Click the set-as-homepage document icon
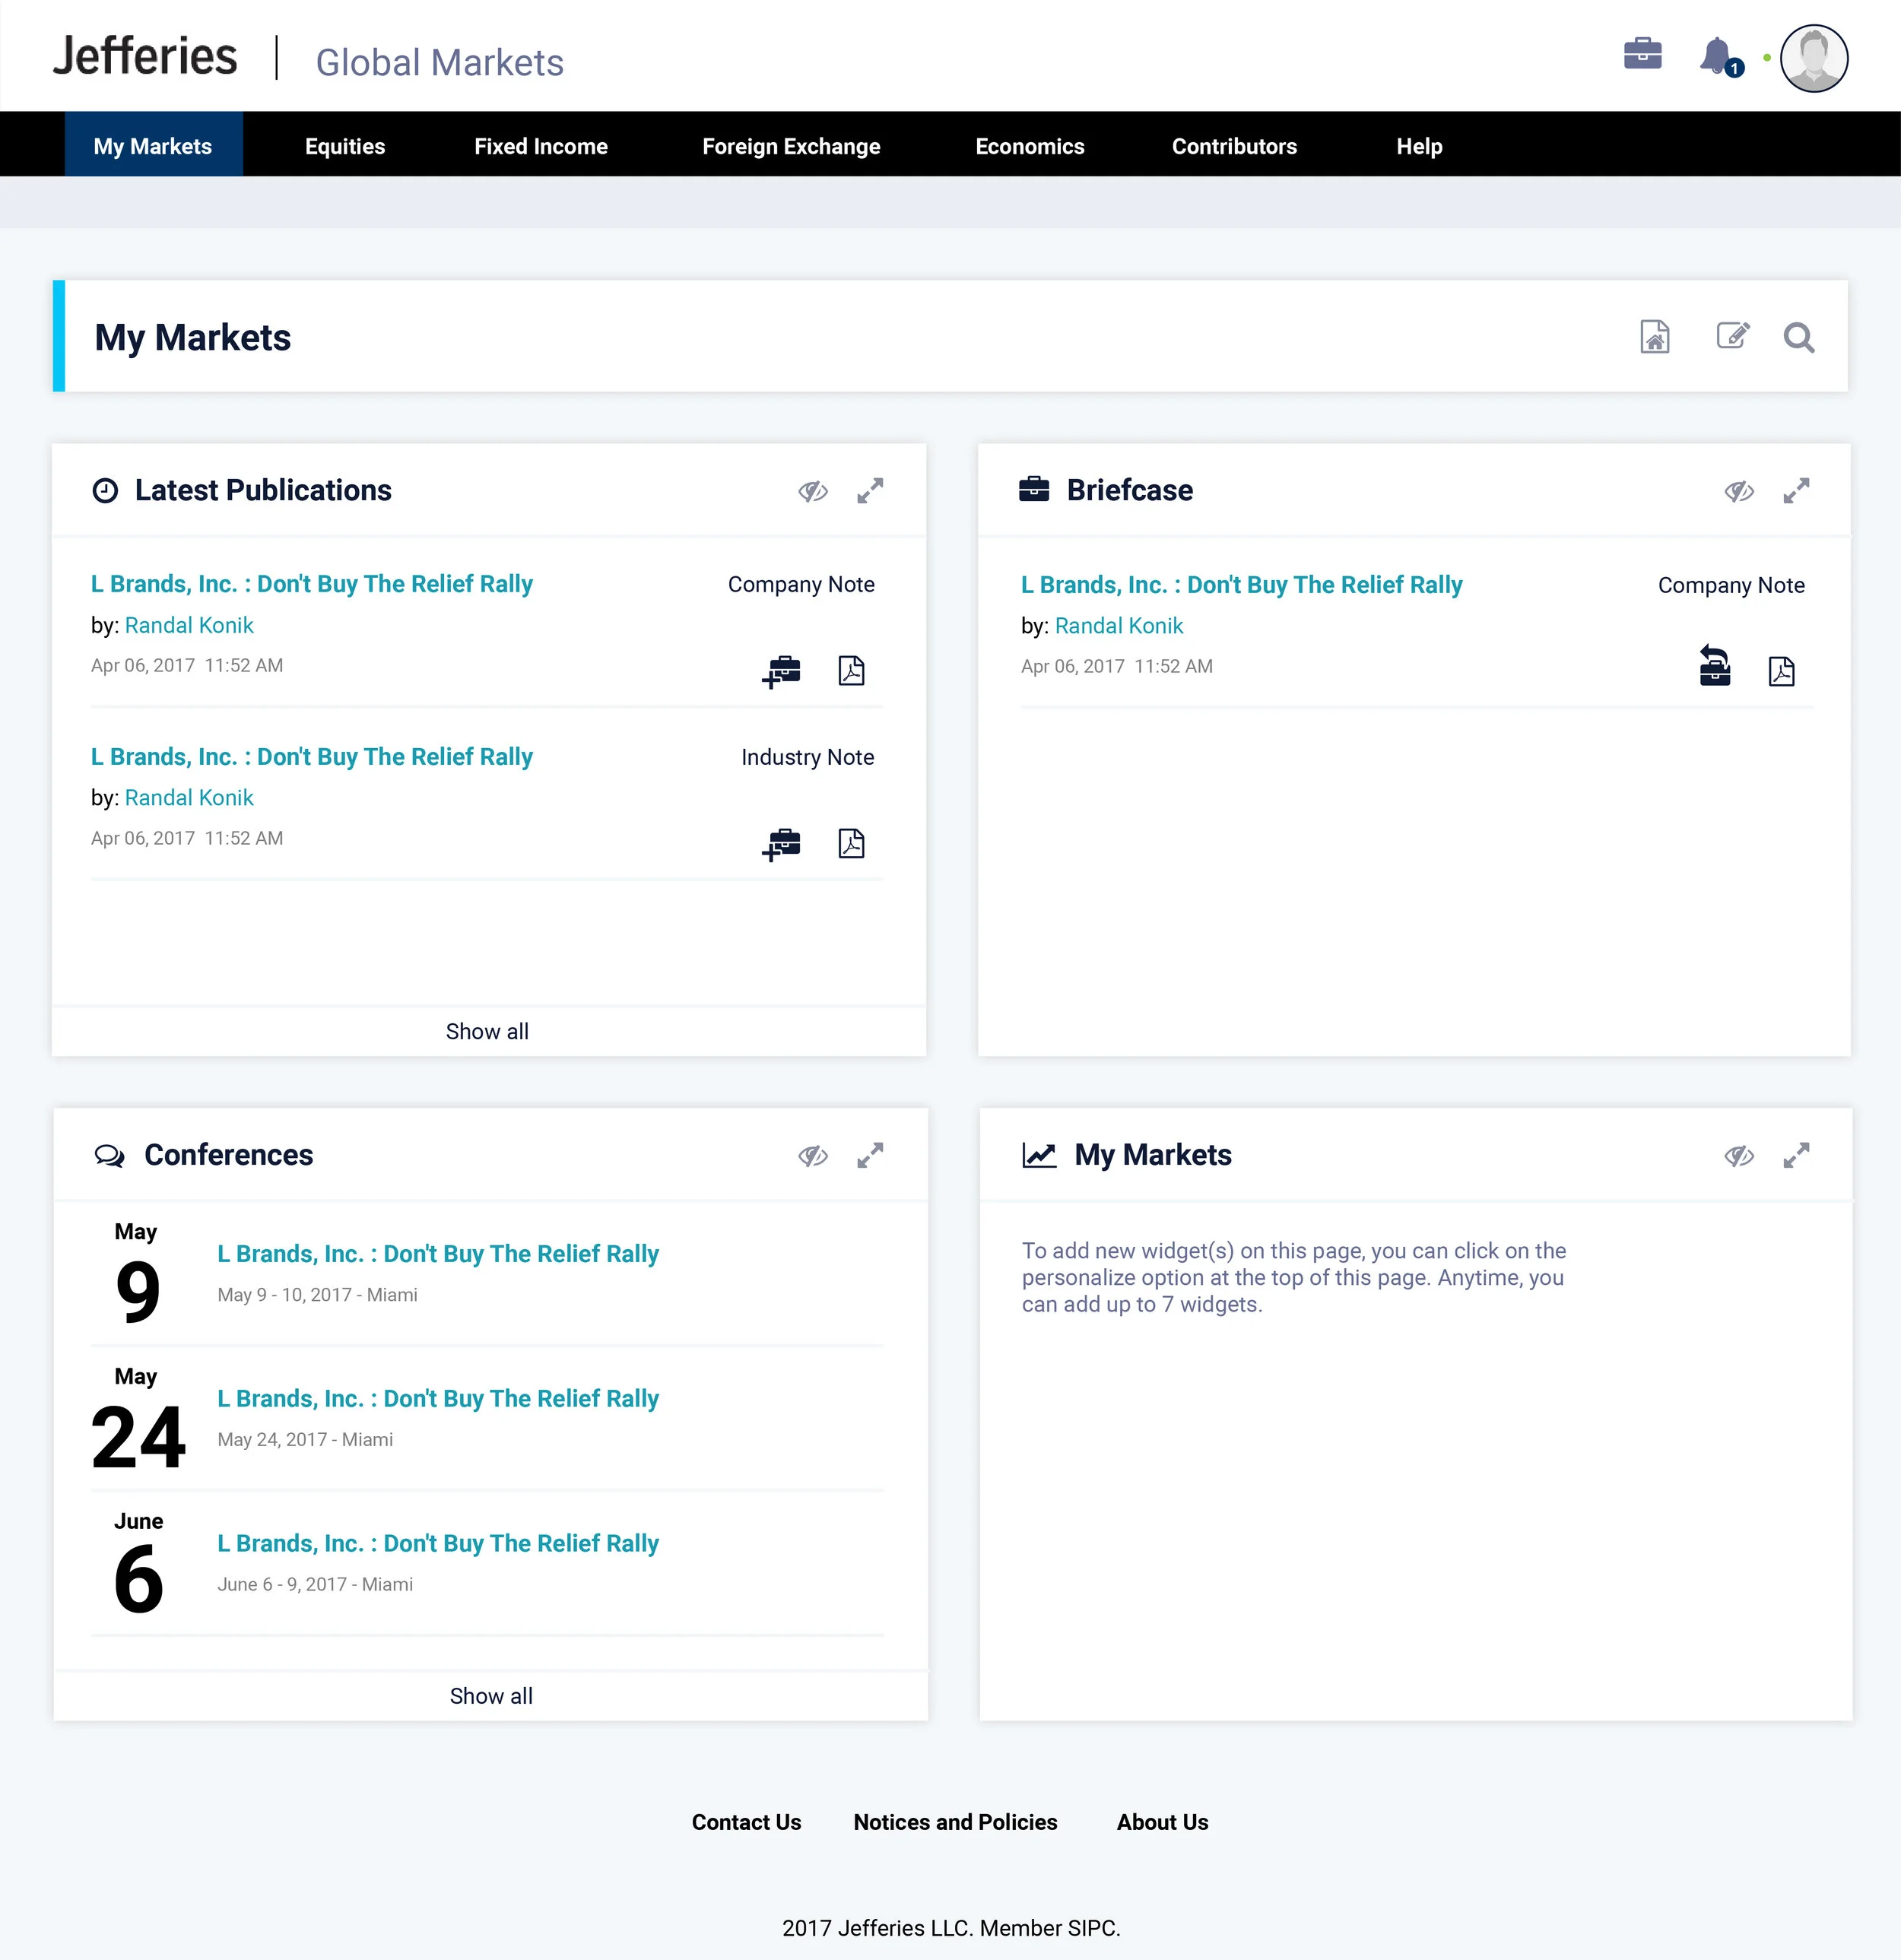 point(1655,337)
